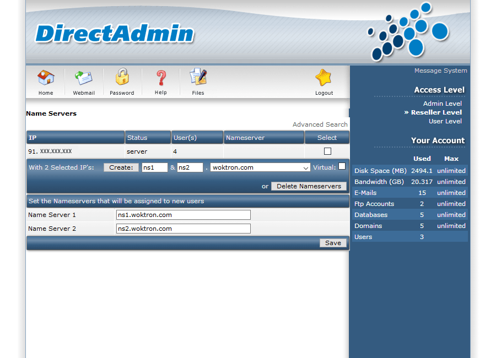Click the Name Servers page heading

coord(51,113)
